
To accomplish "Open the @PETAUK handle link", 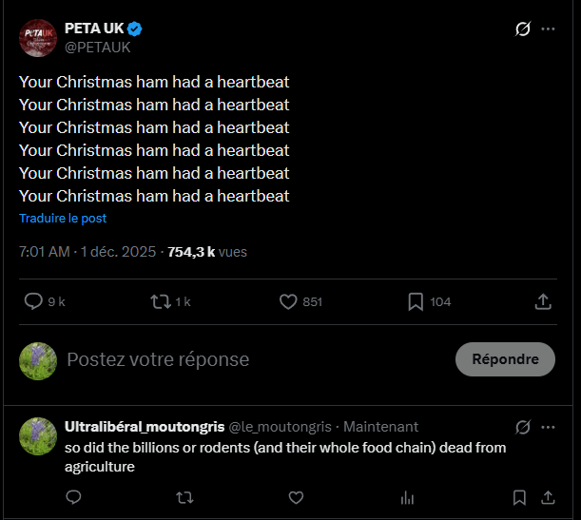I will pos(97,47).
